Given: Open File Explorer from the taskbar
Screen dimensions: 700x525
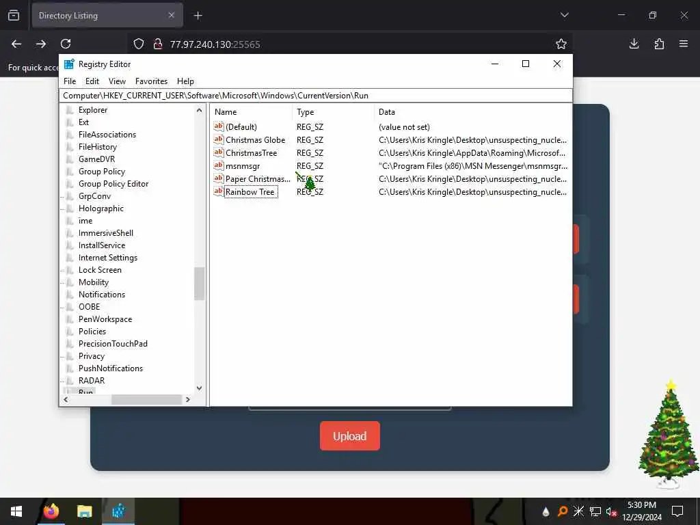Looking at the screenshot, I should pyautogui.click(x=84, y=511).
